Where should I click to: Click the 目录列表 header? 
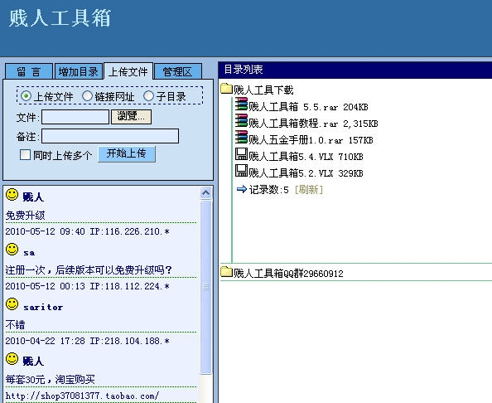(x=244, y=70)
